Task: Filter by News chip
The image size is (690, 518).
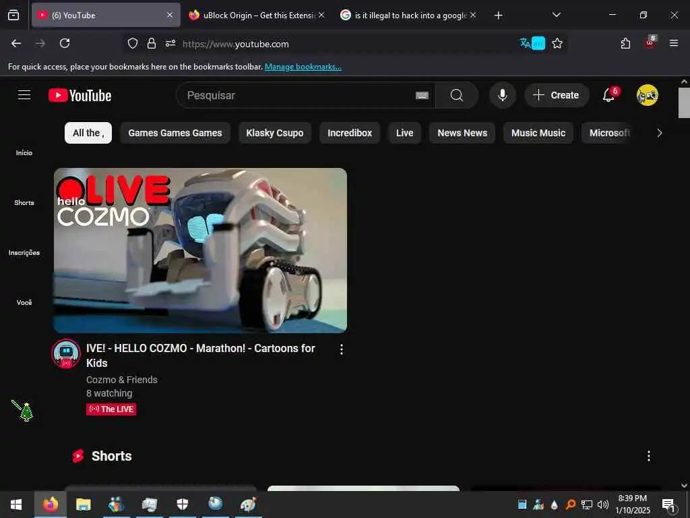Action: click(462, 133)
